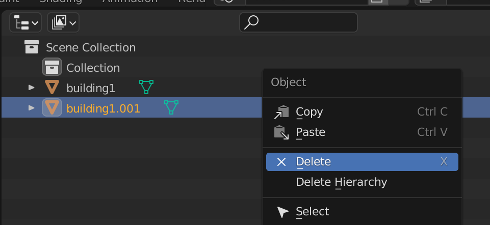This screenshot has height=225, width=490.
Task: Open the view layer selector dropdown
Action: (x=63, y=22)
